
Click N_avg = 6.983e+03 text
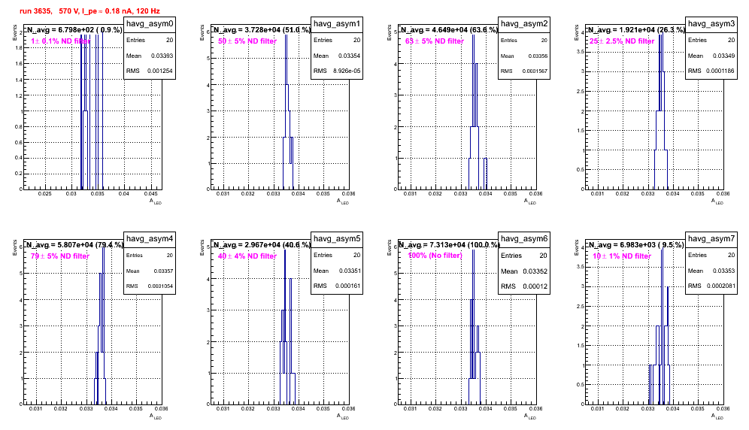[635, 244]
